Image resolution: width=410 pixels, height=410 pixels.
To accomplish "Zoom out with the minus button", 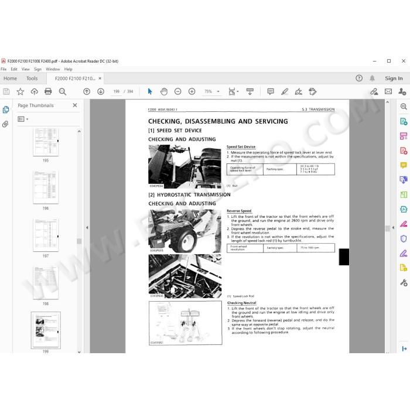I will [178, 91].
